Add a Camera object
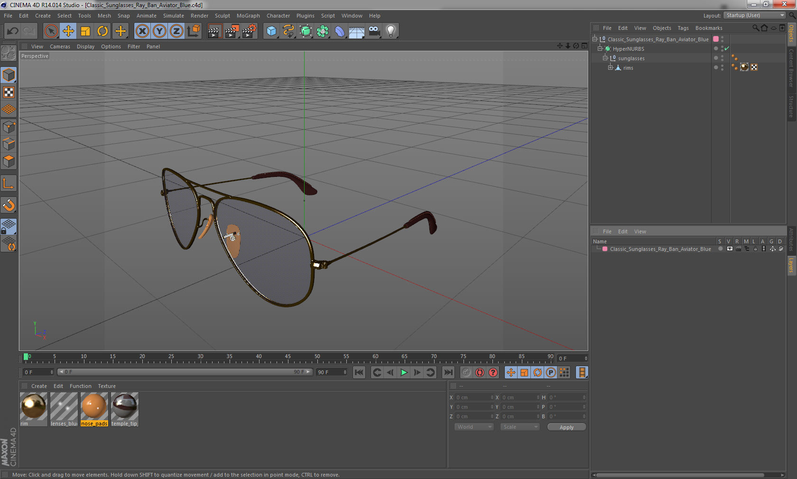This screenshot has width=797, height=479. pos(374,31)
